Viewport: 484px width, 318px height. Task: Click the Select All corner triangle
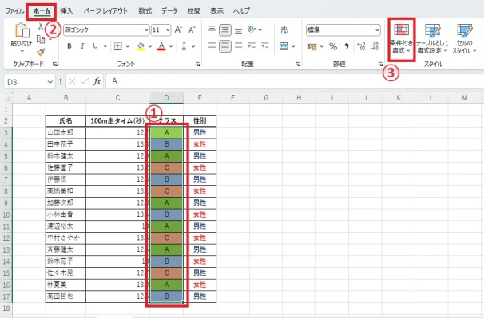tap(7, 98)
